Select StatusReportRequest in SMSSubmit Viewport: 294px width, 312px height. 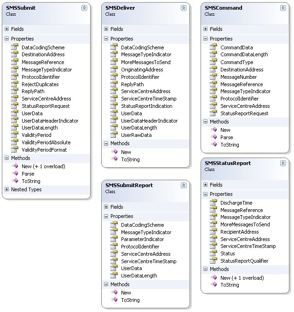point(46,106)
